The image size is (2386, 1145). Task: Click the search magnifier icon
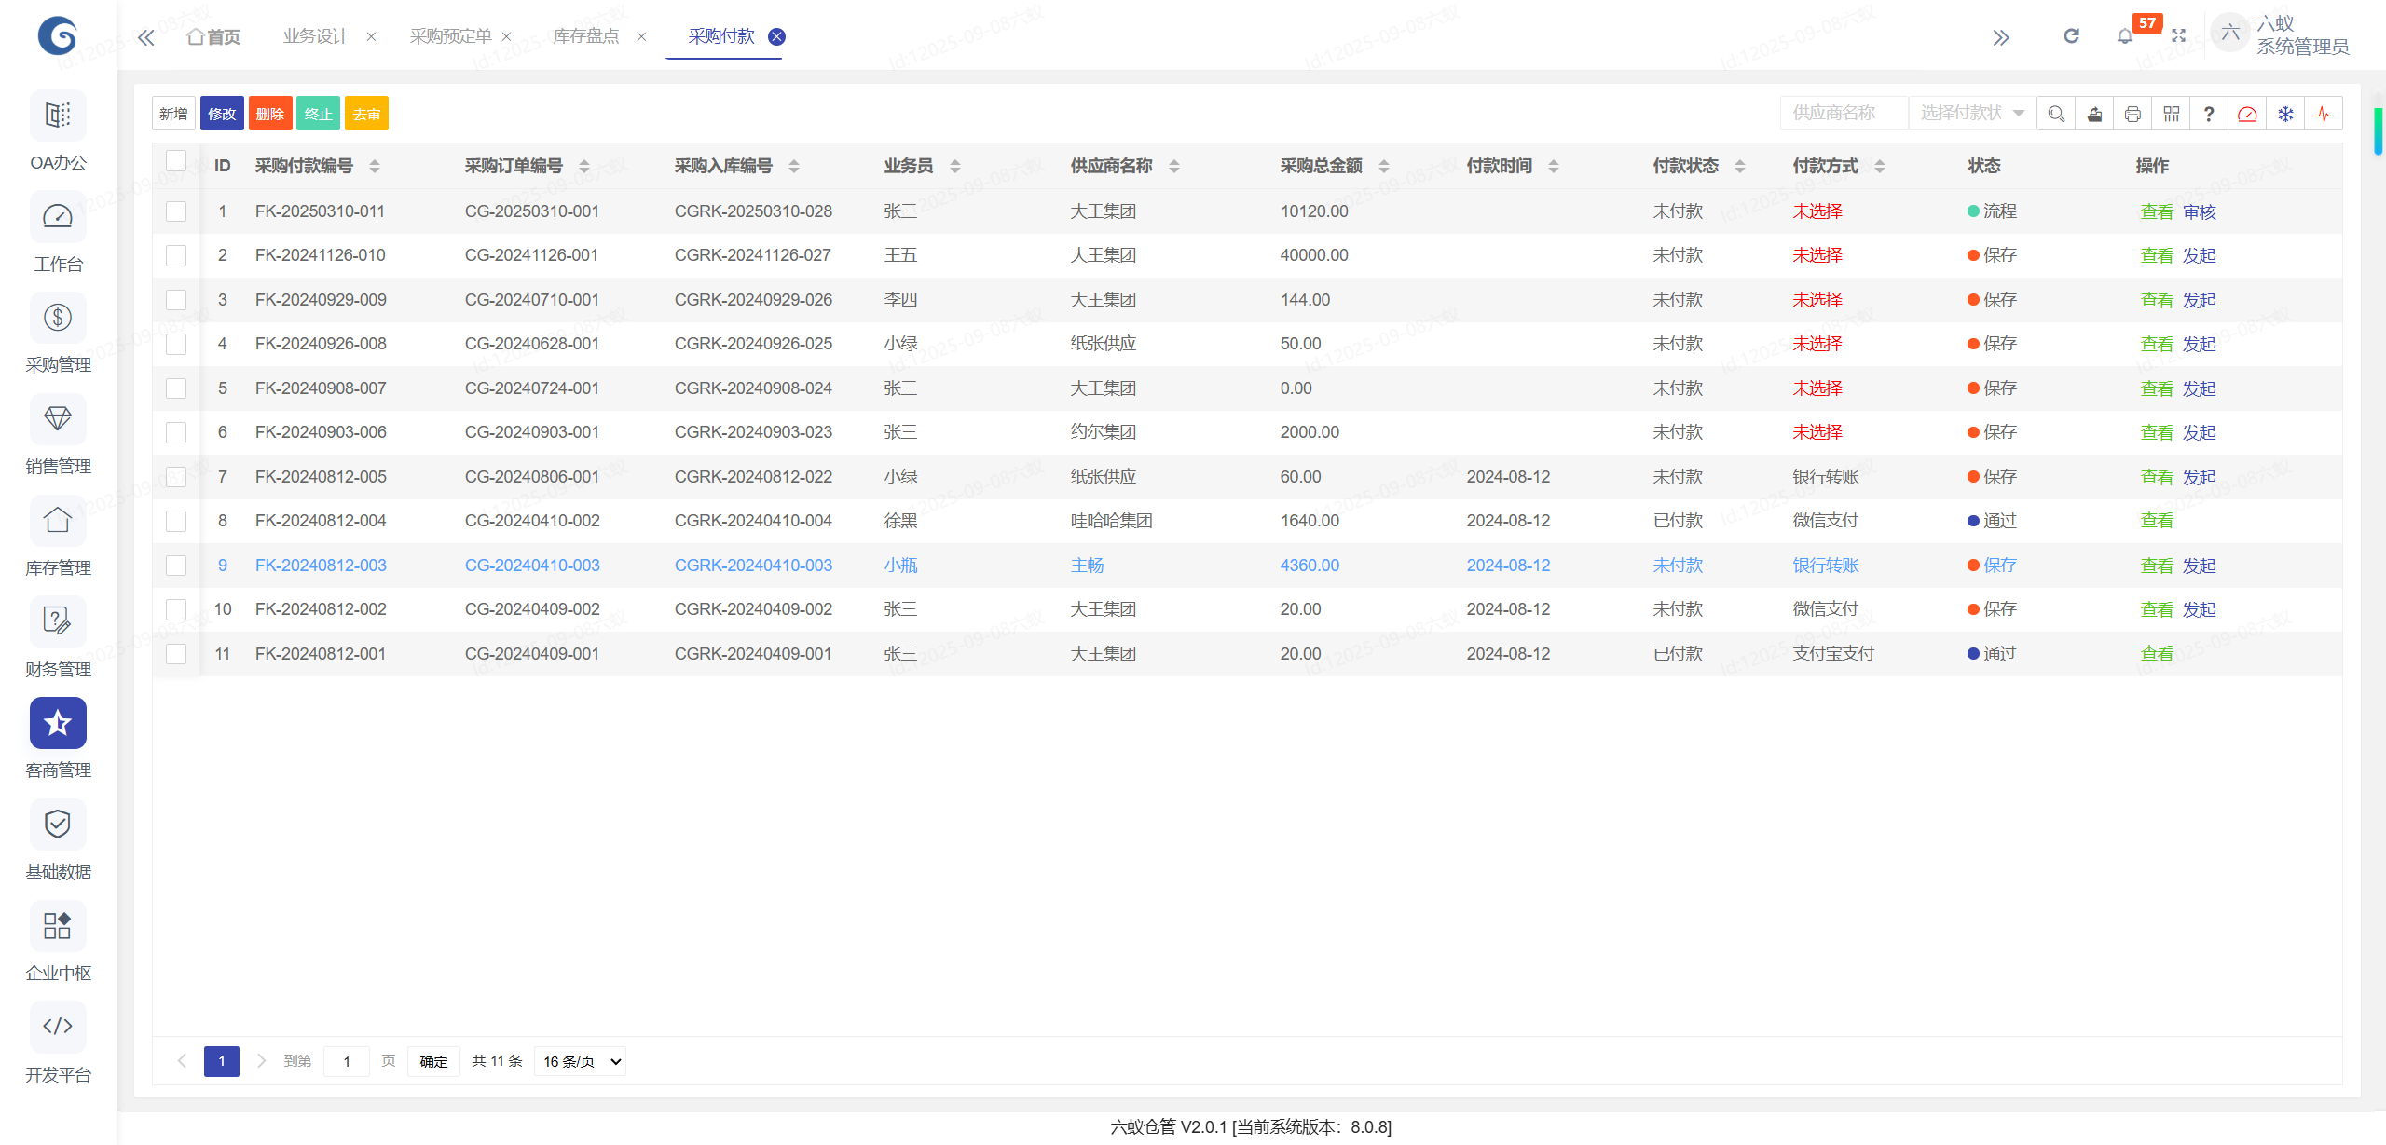pos(2056,114)
